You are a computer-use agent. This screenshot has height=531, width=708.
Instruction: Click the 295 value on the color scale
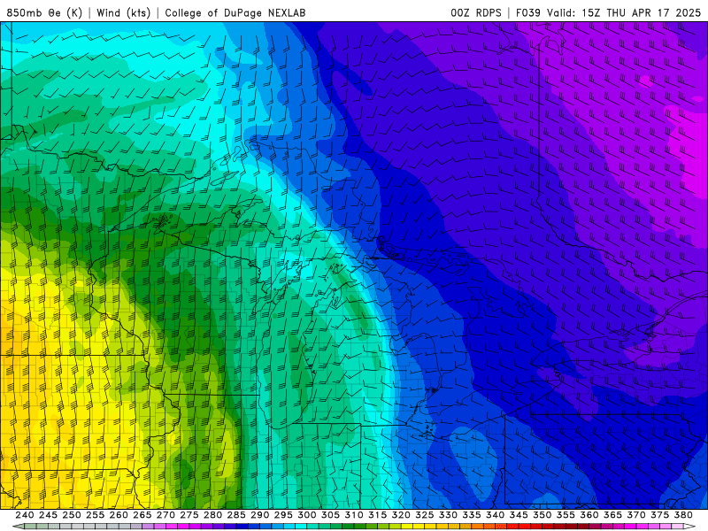tap(283, 515)
